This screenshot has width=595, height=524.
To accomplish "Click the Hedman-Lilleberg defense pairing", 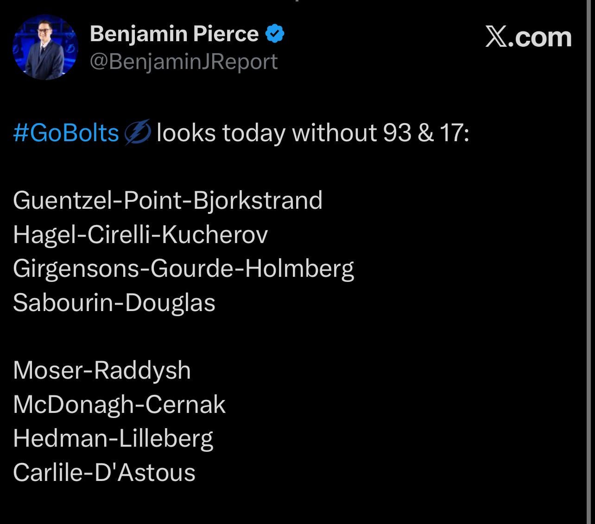I will 113,439.
